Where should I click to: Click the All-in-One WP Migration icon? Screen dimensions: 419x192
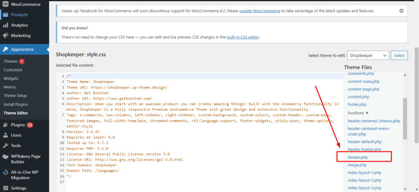point(5,172)
